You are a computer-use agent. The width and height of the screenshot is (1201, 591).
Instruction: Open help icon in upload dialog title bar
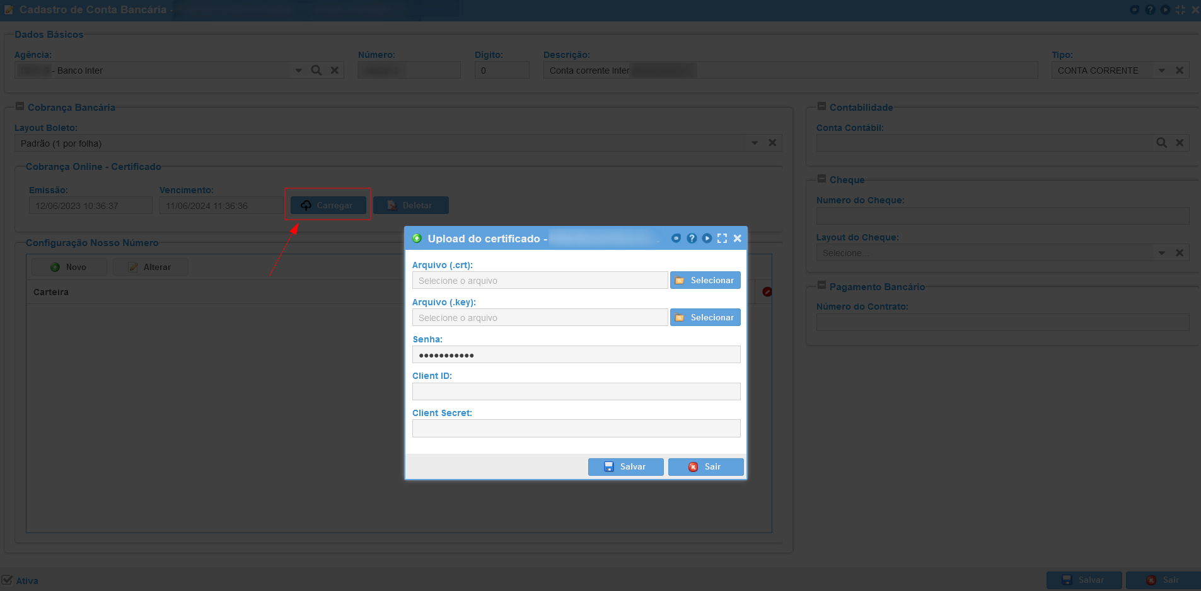pyautogui.click(x=692, y=239)
